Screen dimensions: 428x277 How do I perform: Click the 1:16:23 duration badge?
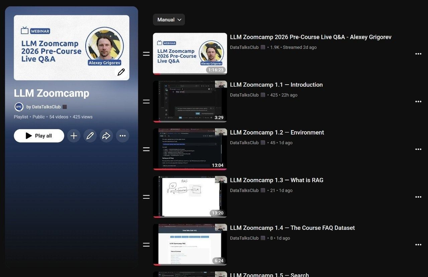(x=216, y=70)
